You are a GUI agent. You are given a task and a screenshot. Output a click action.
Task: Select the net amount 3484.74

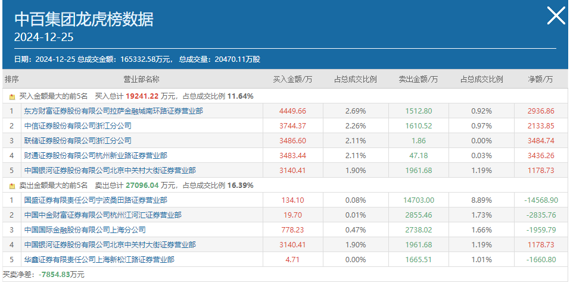tap(541, 141)
